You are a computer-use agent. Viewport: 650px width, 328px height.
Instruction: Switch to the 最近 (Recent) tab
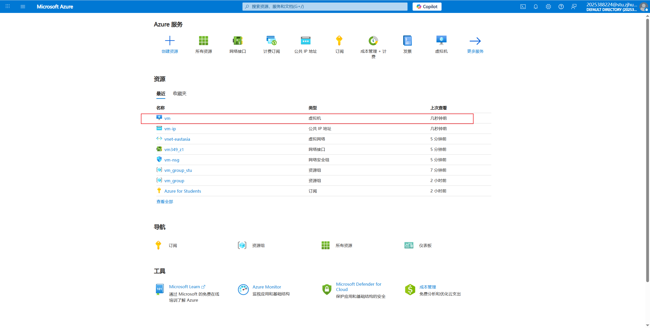[x=161, y=94]
